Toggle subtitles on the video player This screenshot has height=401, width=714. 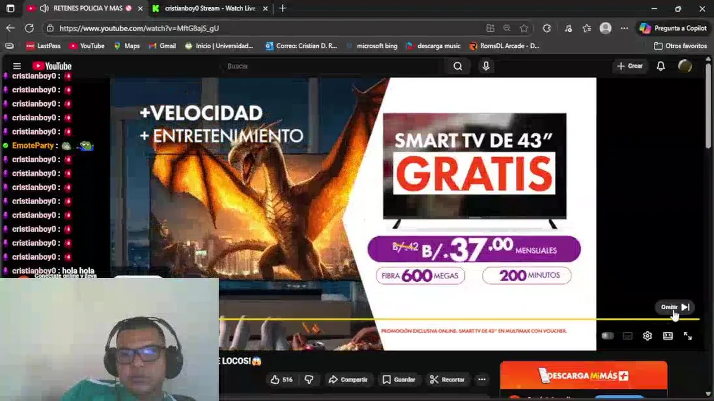coord(628,336)
